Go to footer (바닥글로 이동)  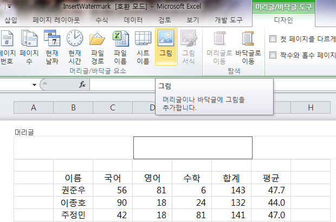point(248,47)
